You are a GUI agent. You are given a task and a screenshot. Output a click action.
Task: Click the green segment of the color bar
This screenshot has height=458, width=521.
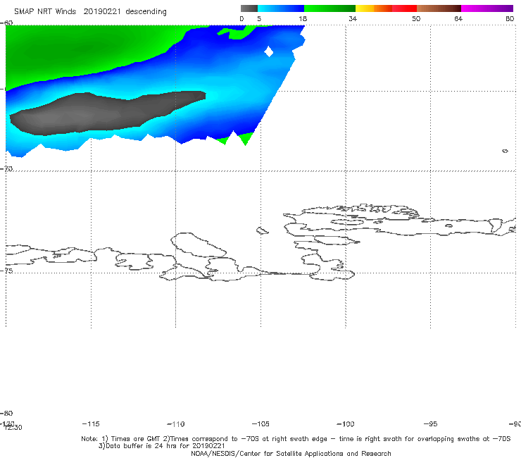click(329, 8)
